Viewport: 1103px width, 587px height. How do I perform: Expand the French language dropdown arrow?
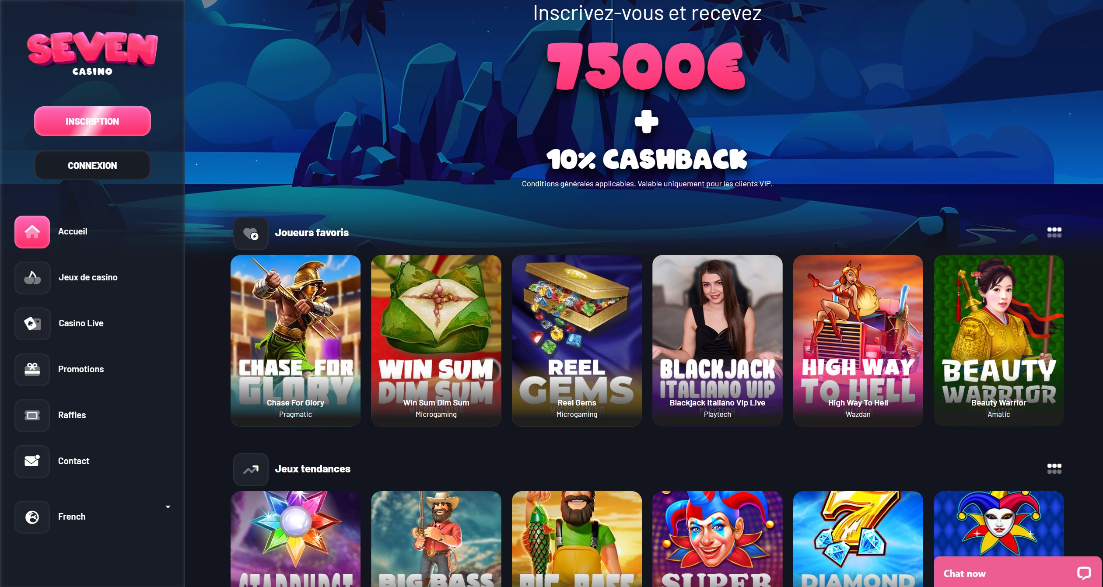[168, 507]
